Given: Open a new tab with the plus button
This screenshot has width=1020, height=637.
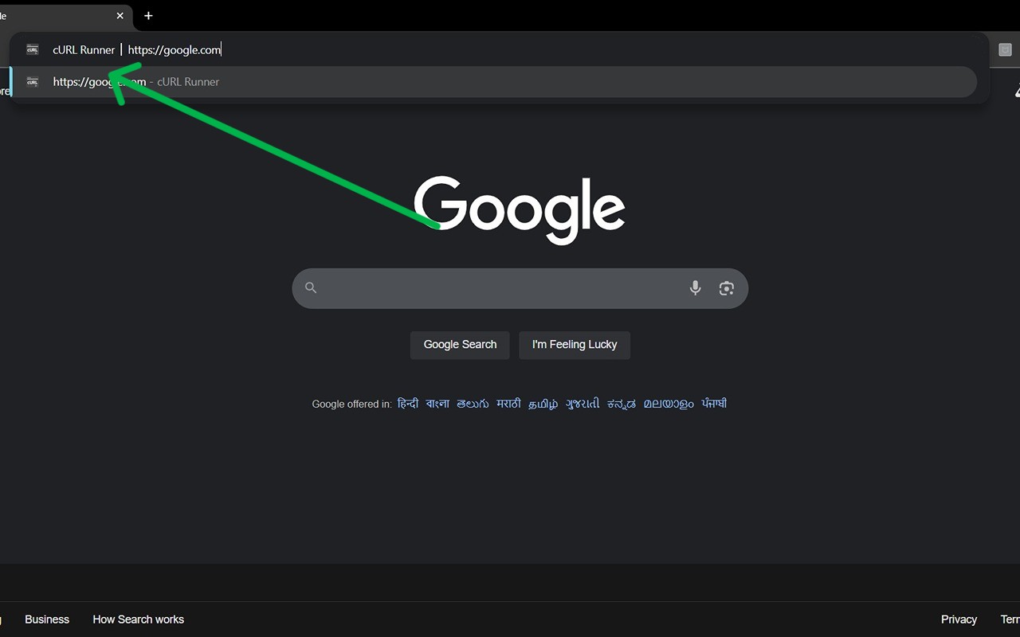Looking at the screenshot, I should pyautogui.click(x=148, y=16).
